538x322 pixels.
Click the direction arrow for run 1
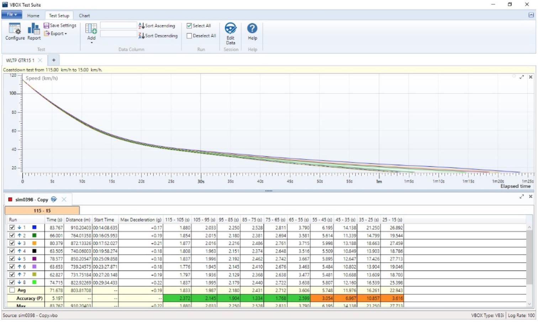[19, 227]
